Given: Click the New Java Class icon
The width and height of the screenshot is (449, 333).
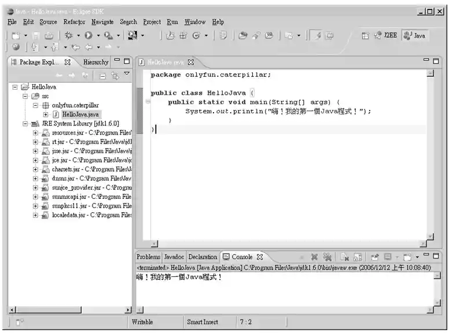Looking at the screenshot, I should 196,35.
